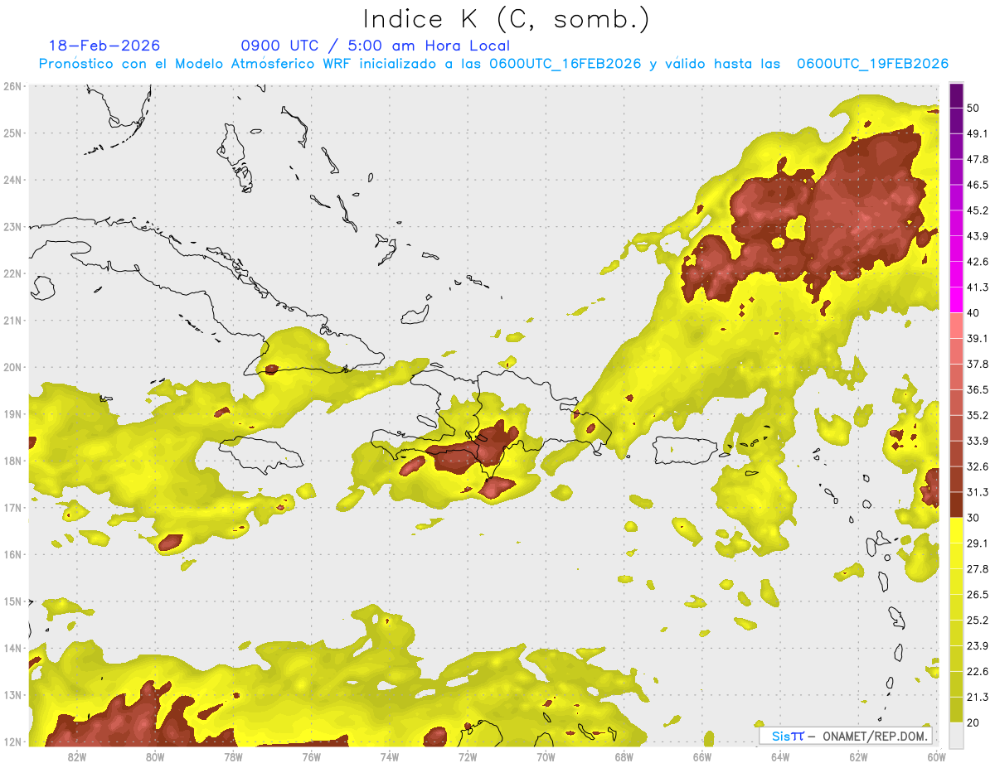Screen dimensions: 995x768
Task: Click the gray swatch below 20
Action: click(956, 734)
